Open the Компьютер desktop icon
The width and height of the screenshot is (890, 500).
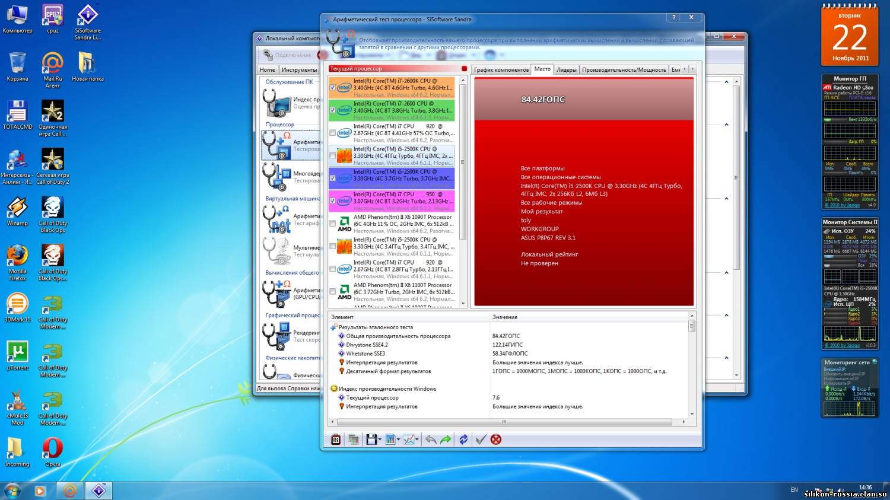(17, 18)
